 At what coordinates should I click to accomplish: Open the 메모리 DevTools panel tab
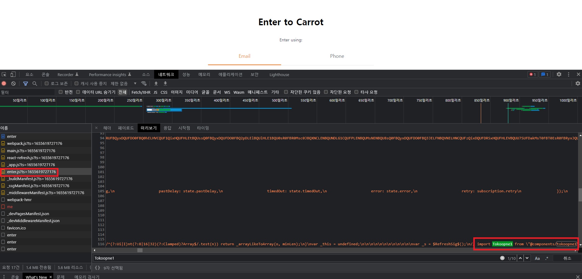[204, 74]
